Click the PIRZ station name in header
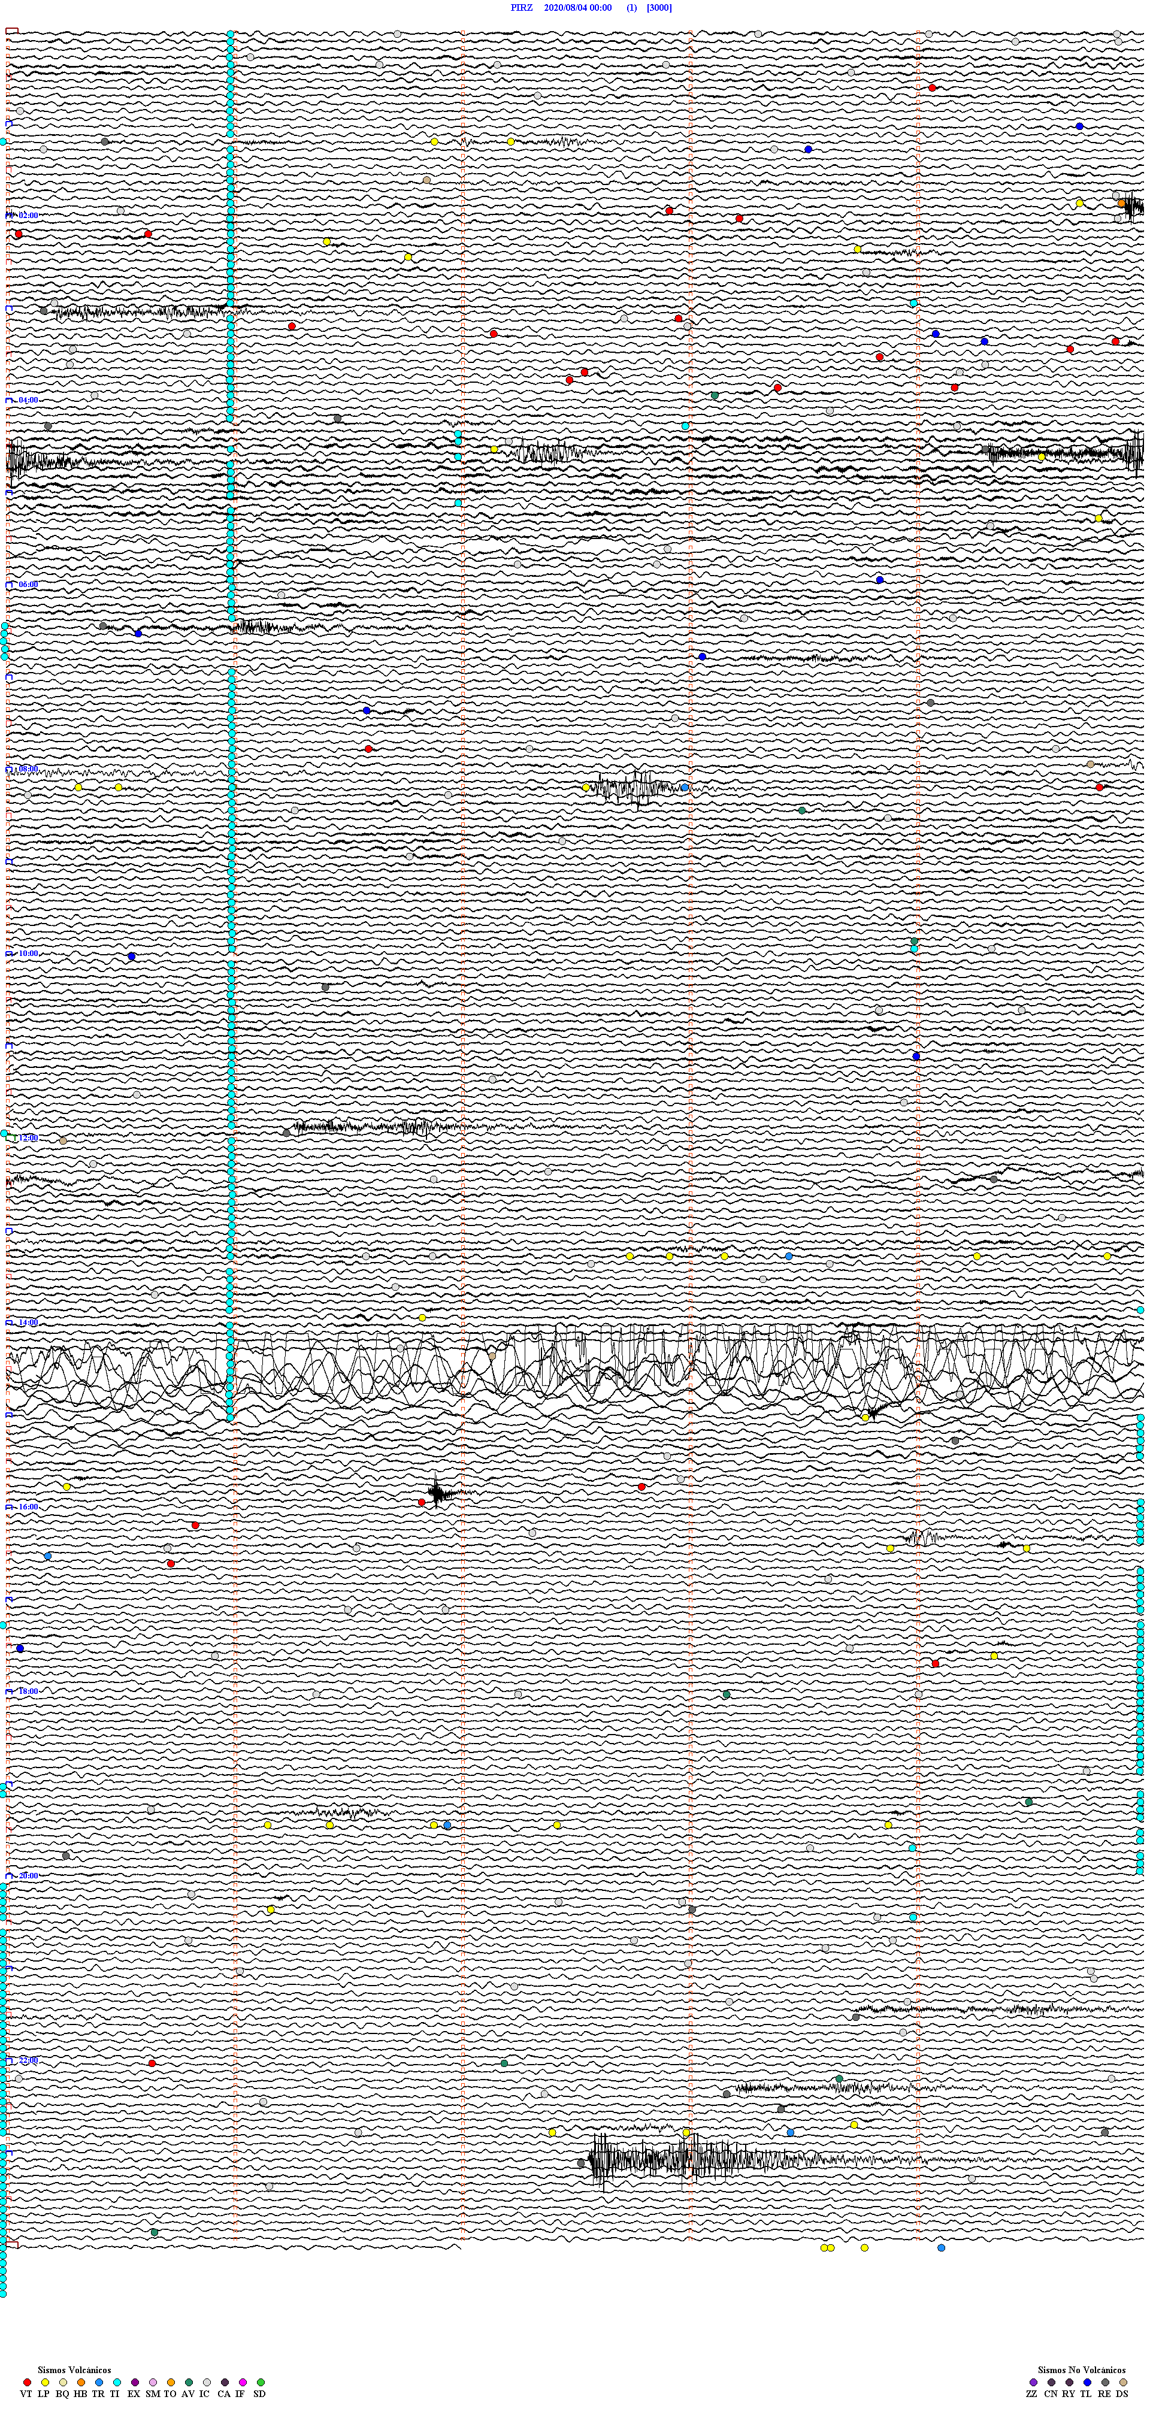1150x2412 pixels. click(x=522, y=8)
